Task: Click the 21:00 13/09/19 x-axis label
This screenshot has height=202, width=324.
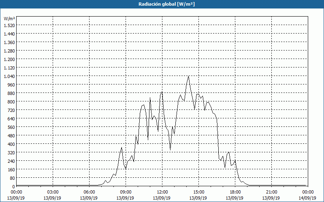Action: (271, 195)
